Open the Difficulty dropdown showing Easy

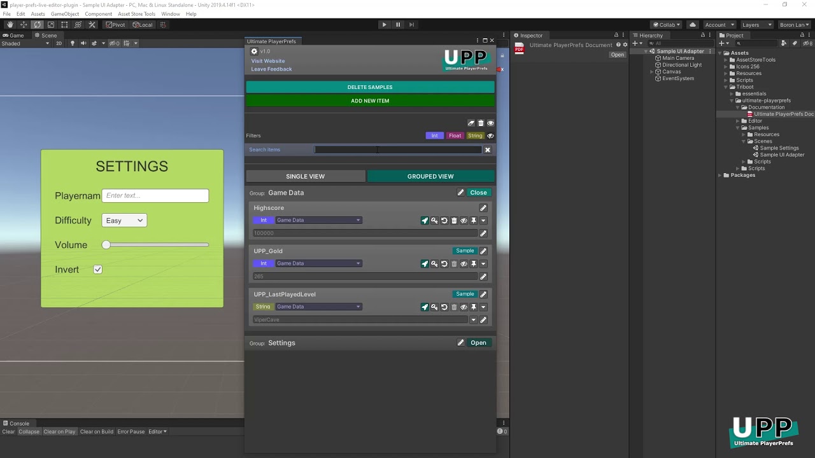point(124,221)
